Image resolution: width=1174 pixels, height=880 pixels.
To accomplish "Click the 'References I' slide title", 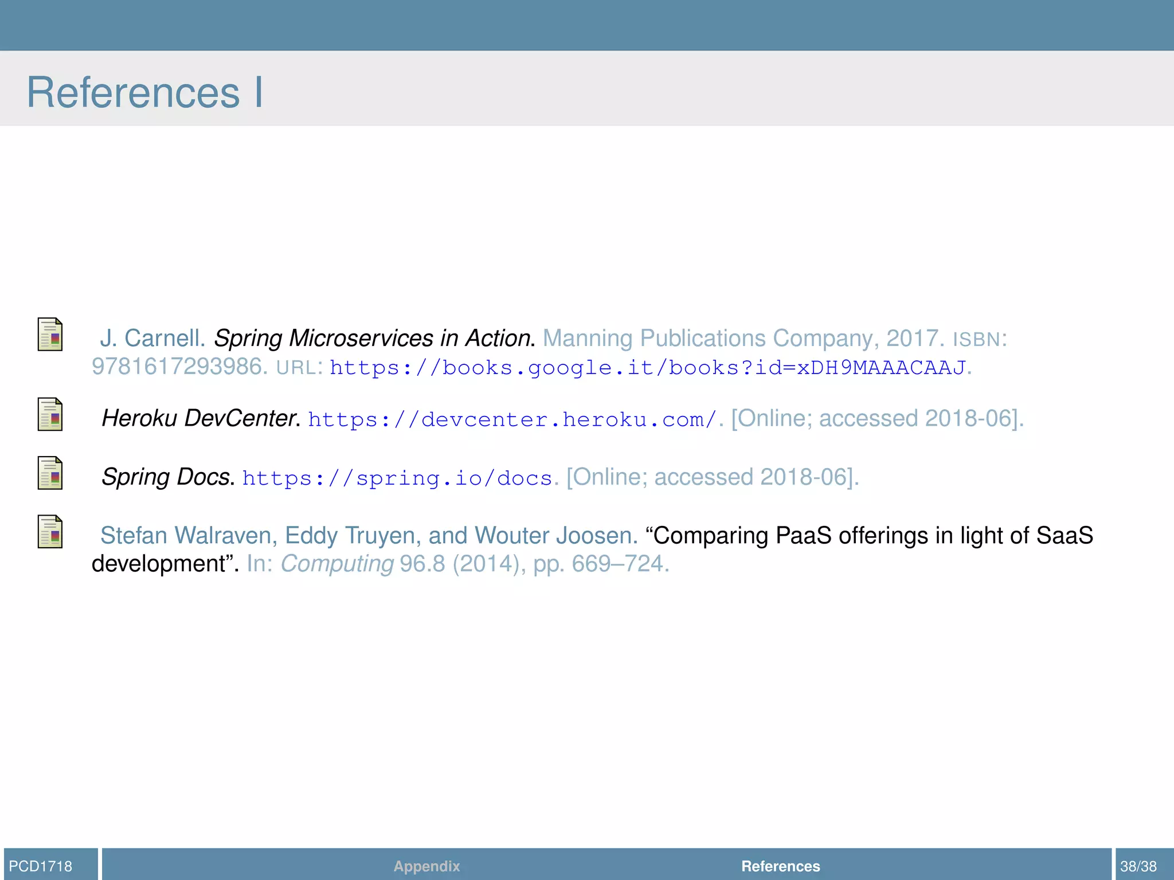I will click(x=145, y=92).
